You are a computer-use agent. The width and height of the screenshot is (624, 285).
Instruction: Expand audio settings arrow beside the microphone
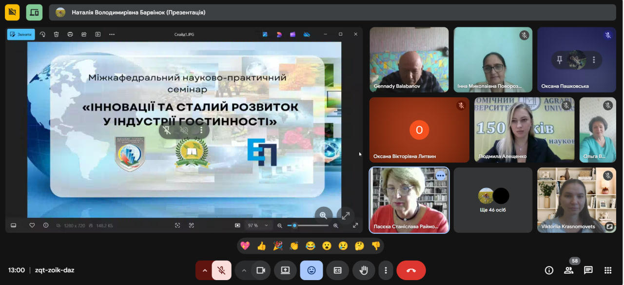click(204, 270)
